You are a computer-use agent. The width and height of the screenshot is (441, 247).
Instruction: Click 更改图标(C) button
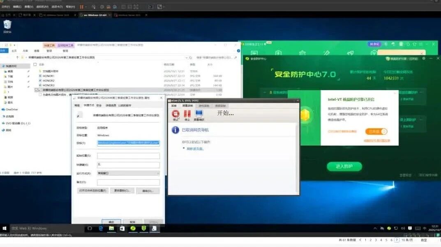[x=122, y=190]
